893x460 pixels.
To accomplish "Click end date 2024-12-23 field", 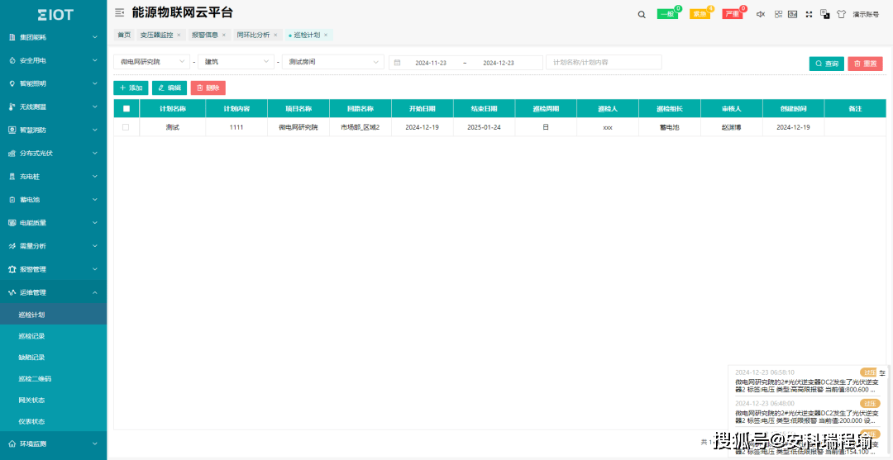I will 499,63.
